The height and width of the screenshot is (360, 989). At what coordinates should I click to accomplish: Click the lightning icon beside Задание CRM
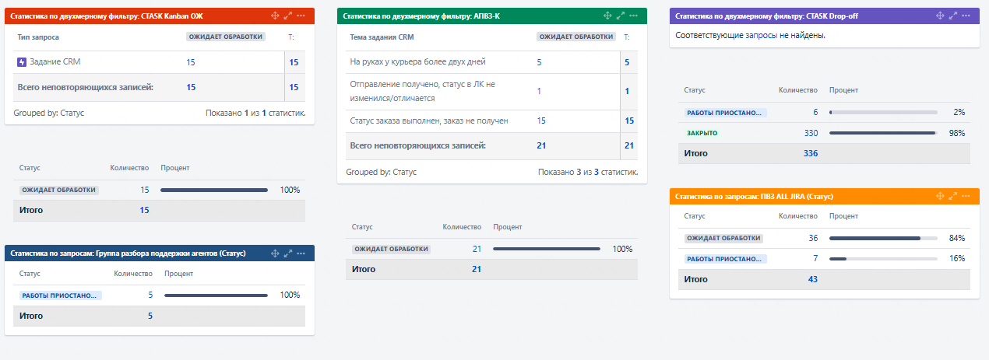click(x=22, y=62)
